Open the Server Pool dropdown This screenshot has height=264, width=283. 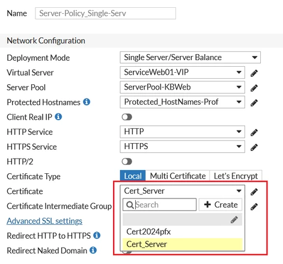tap(183, 87)
